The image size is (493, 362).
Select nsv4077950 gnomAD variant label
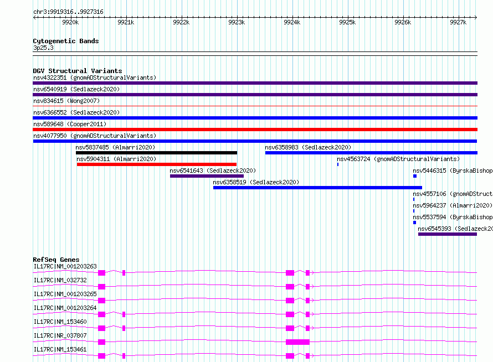(95, 136)
